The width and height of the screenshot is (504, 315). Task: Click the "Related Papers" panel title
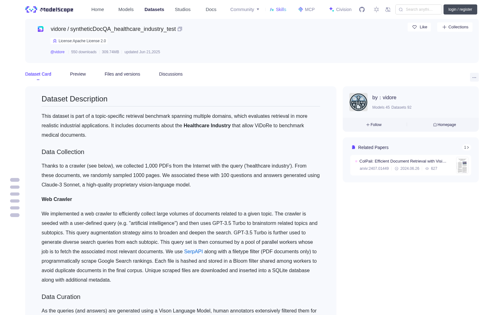coord(373,147)
